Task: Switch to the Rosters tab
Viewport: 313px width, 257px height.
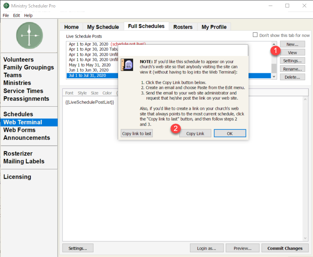Action: click(183, 27)
